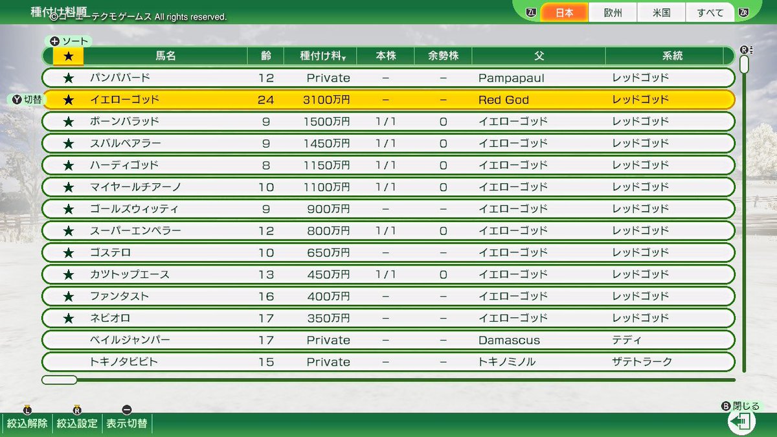The width and height of the screenshot is (777, 437).
Task: Click the vertical scrollbar thumb
Action: click(x=744, y=63)
